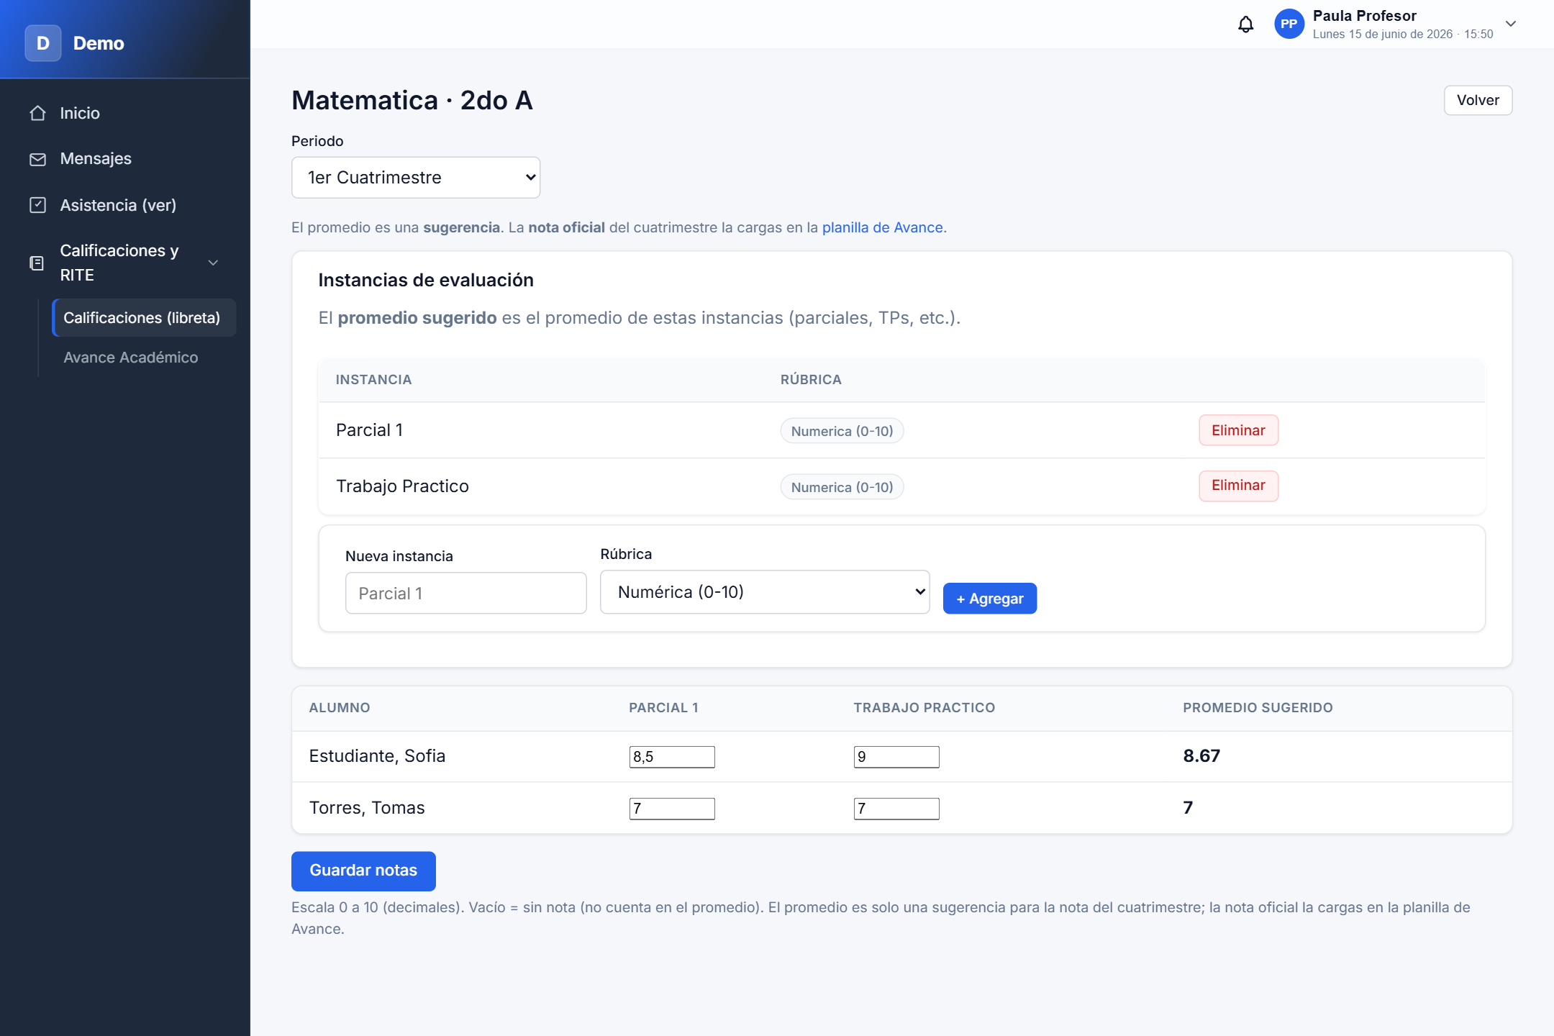Edit Sofia's Parcial 1 grade field
The height and width of the screenshot is (1036, 1554).
(672, 757)
